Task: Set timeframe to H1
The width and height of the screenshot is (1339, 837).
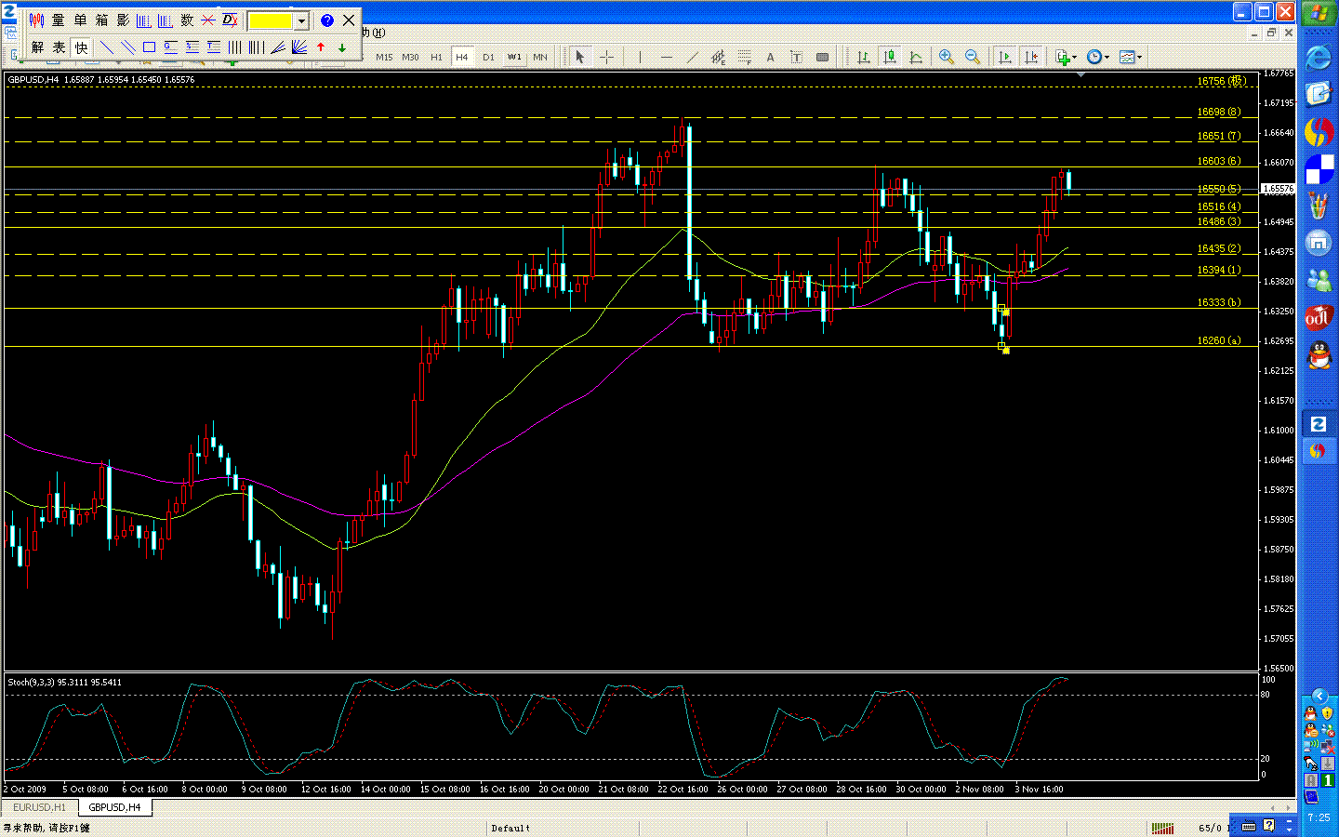Action: pos(436,57)
